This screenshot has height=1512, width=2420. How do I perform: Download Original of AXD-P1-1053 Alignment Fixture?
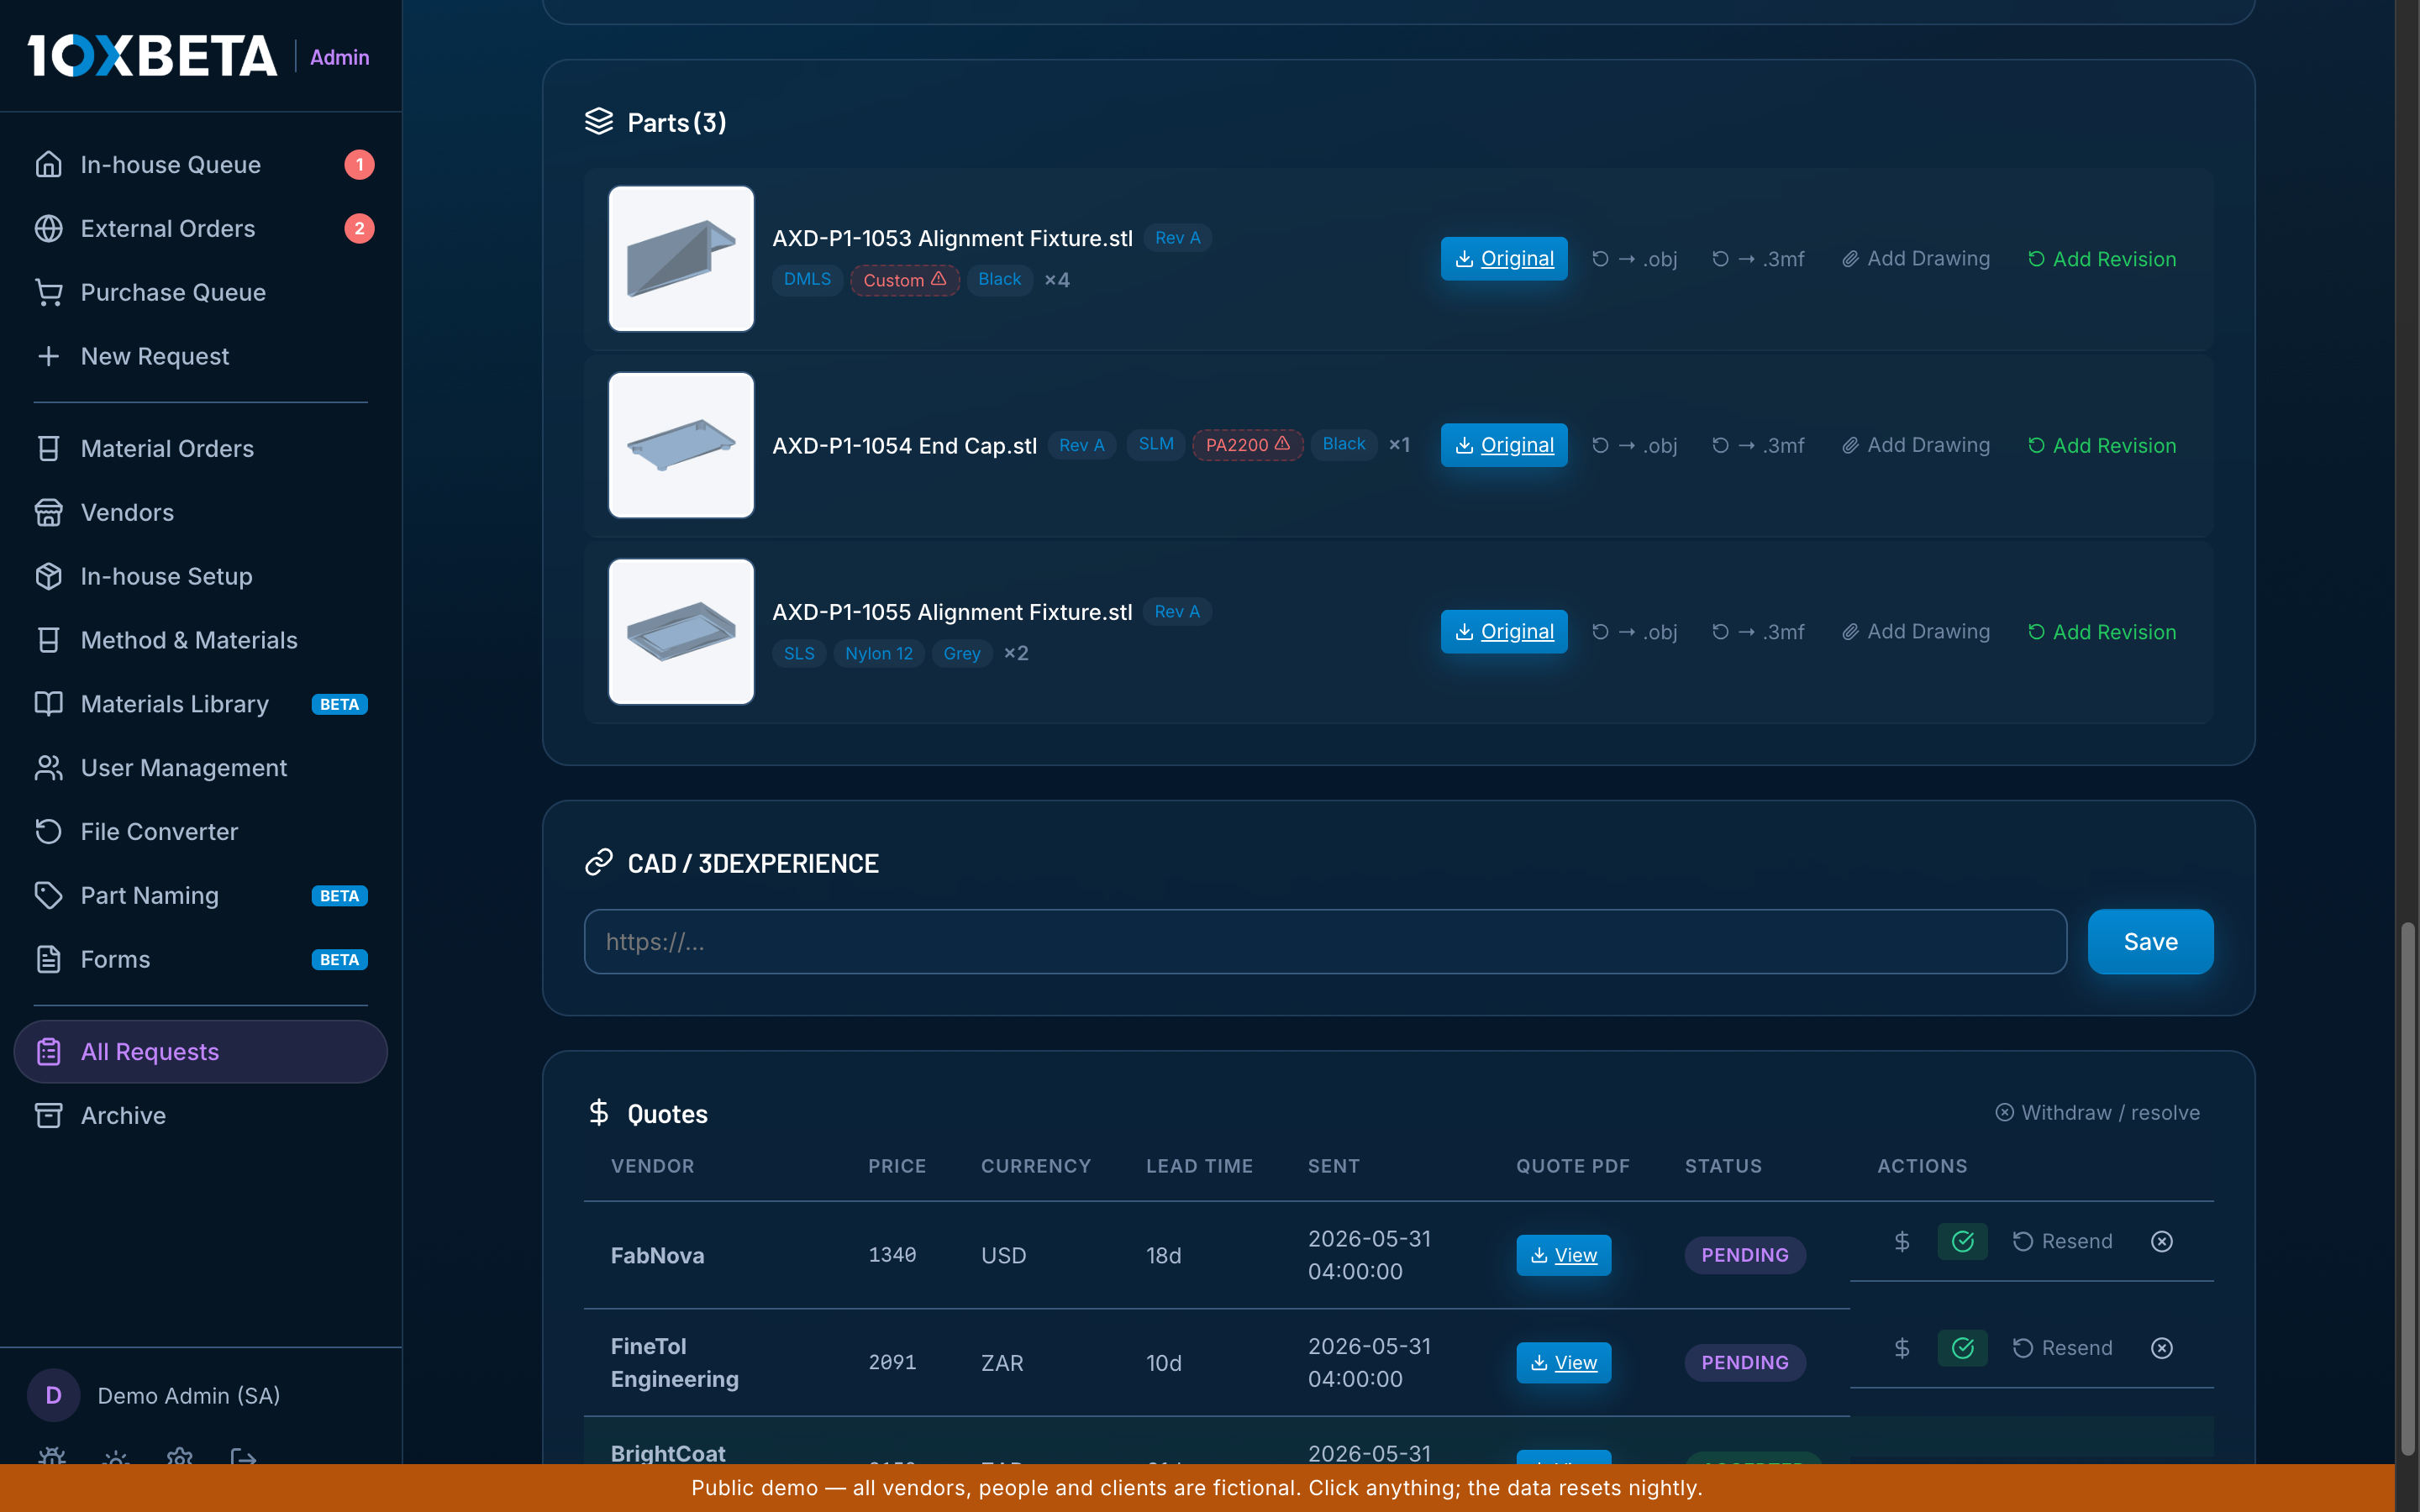(x=1504, y=259)
